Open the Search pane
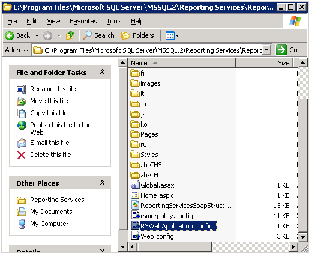Viewport: 309px width, 253px height. click(x=98, y=35)
